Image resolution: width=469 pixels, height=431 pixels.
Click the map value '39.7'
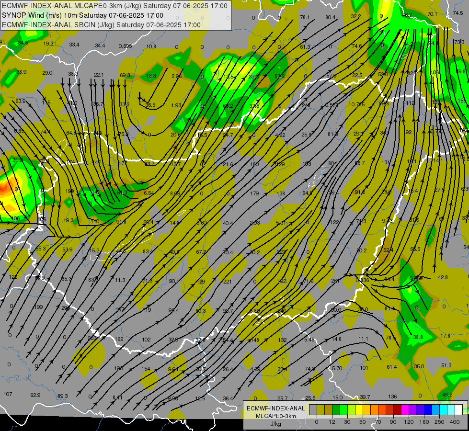pos(365,397)
